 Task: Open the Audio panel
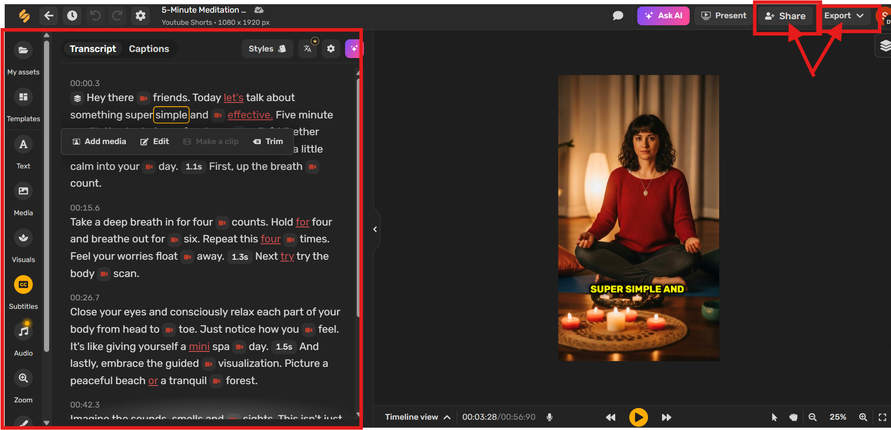click(23, 331)
